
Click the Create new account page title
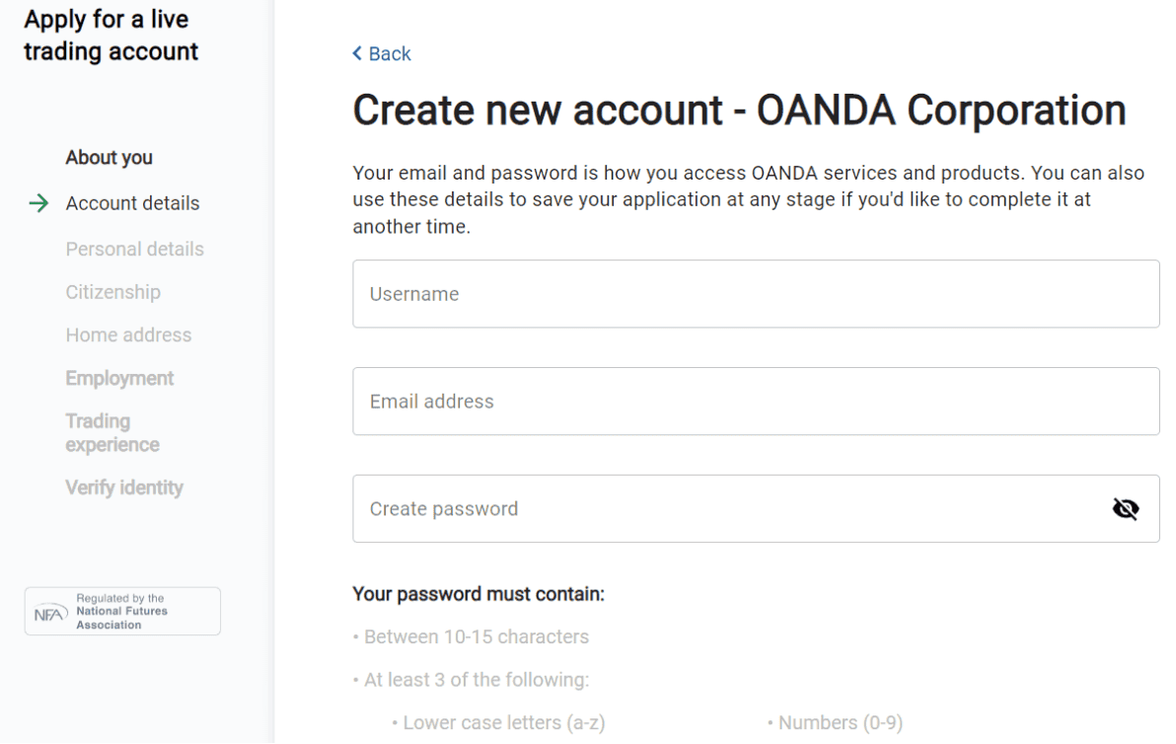(739, 110)
